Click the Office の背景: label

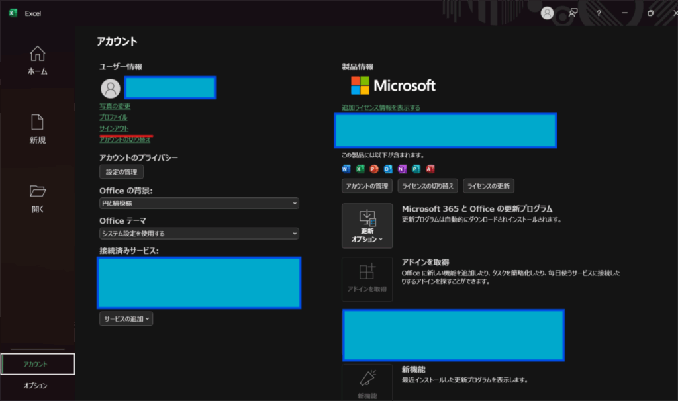(x=126, y=191)
